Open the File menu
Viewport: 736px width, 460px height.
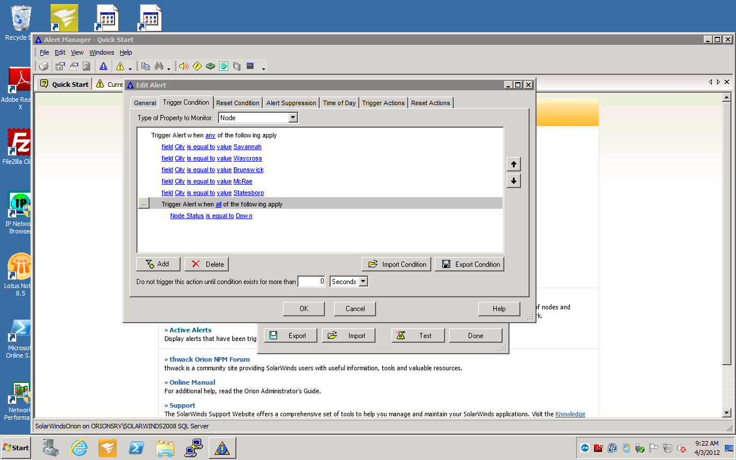tap(44, 52)
